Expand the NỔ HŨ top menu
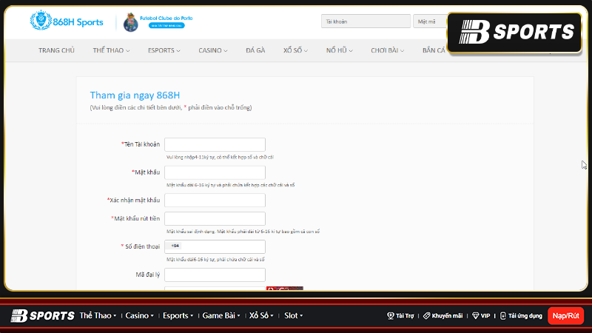The image size is (592, 333). click(x=339, y=50)
